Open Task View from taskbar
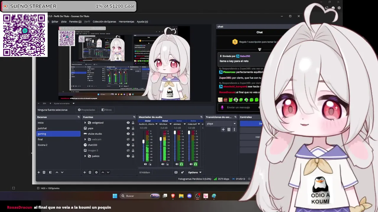Image resolution: width=378 pixels, height=212 pixels. (x=165, y=196)
